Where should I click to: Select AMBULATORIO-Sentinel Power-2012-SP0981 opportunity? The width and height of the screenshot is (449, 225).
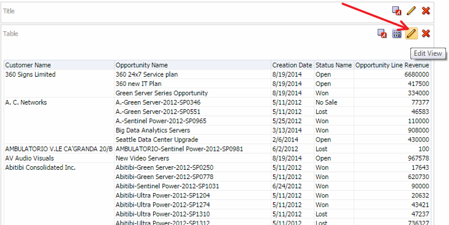coord(179,149)
